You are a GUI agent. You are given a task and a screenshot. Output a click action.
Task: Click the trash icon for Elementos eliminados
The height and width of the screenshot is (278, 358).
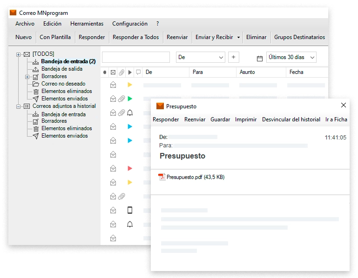pyautogui.click(x=36, y=91)
